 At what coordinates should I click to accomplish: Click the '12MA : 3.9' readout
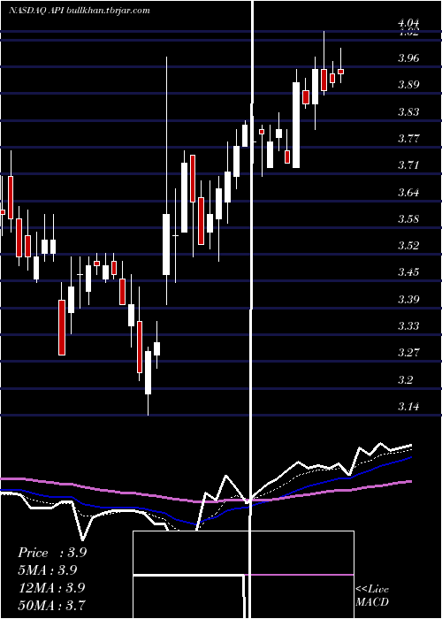pos(51,587)
